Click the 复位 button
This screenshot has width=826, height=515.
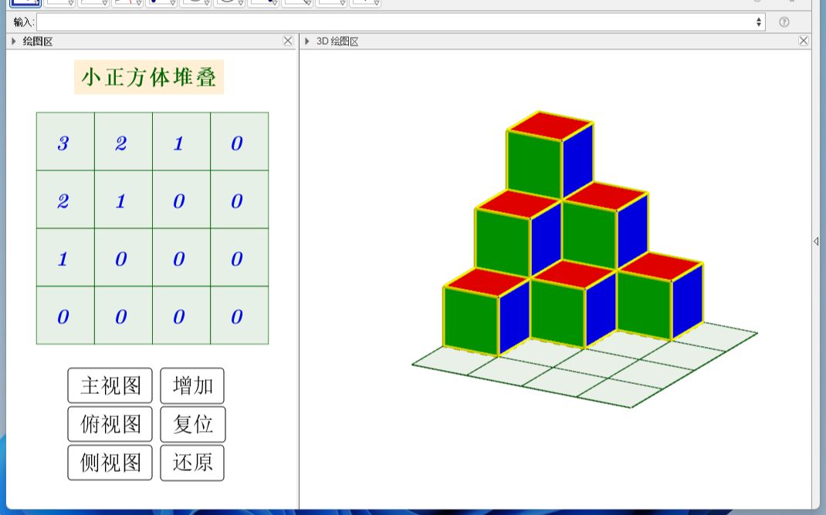click(x=193, y=424)
